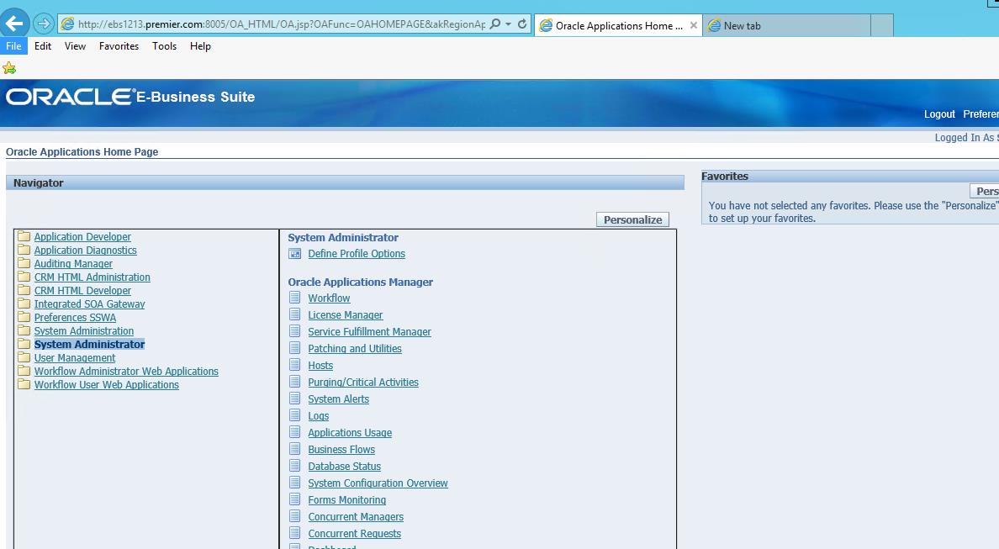Click the document icon beside Workflow

coord(294,298)
